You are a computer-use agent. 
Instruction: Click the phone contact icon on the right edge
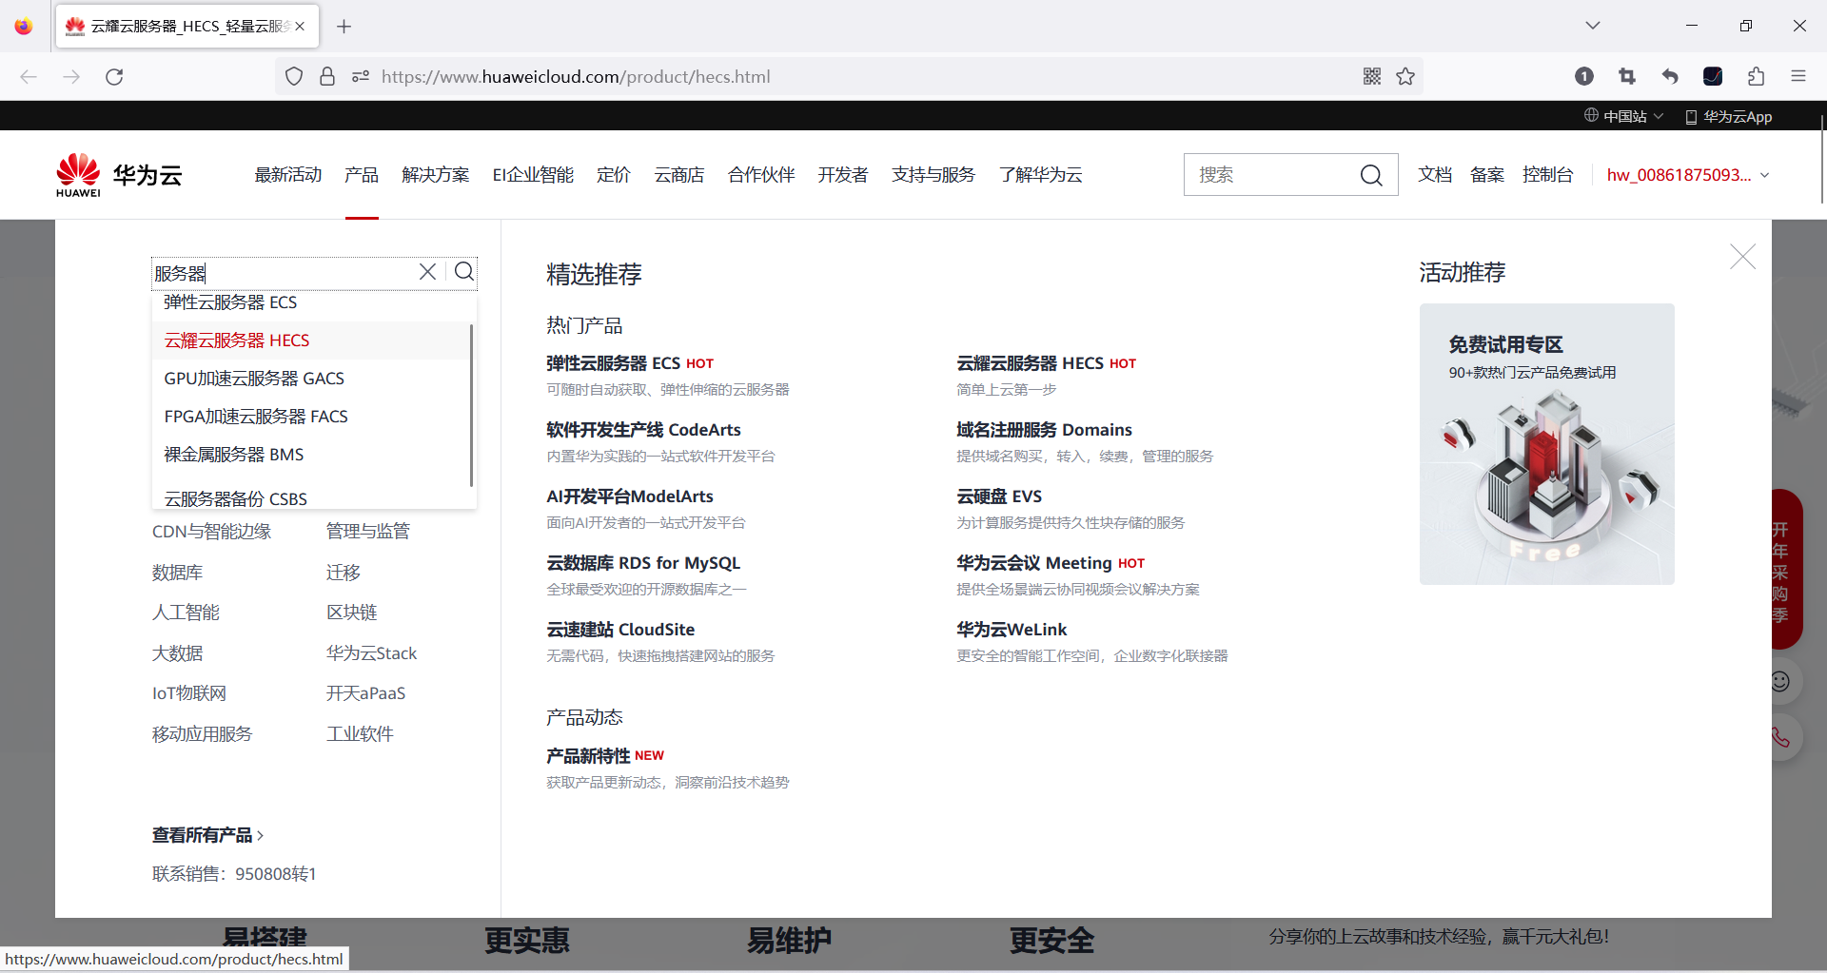[1781, 737]
